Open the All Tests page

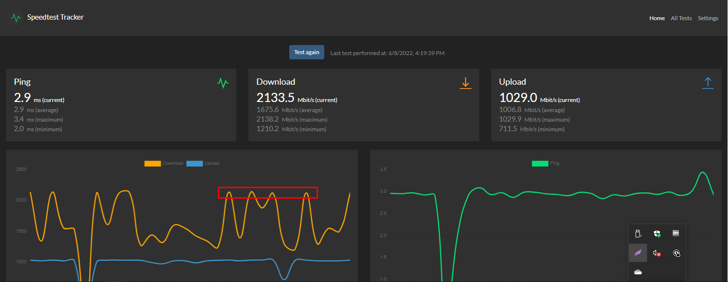tap(681, 18)
